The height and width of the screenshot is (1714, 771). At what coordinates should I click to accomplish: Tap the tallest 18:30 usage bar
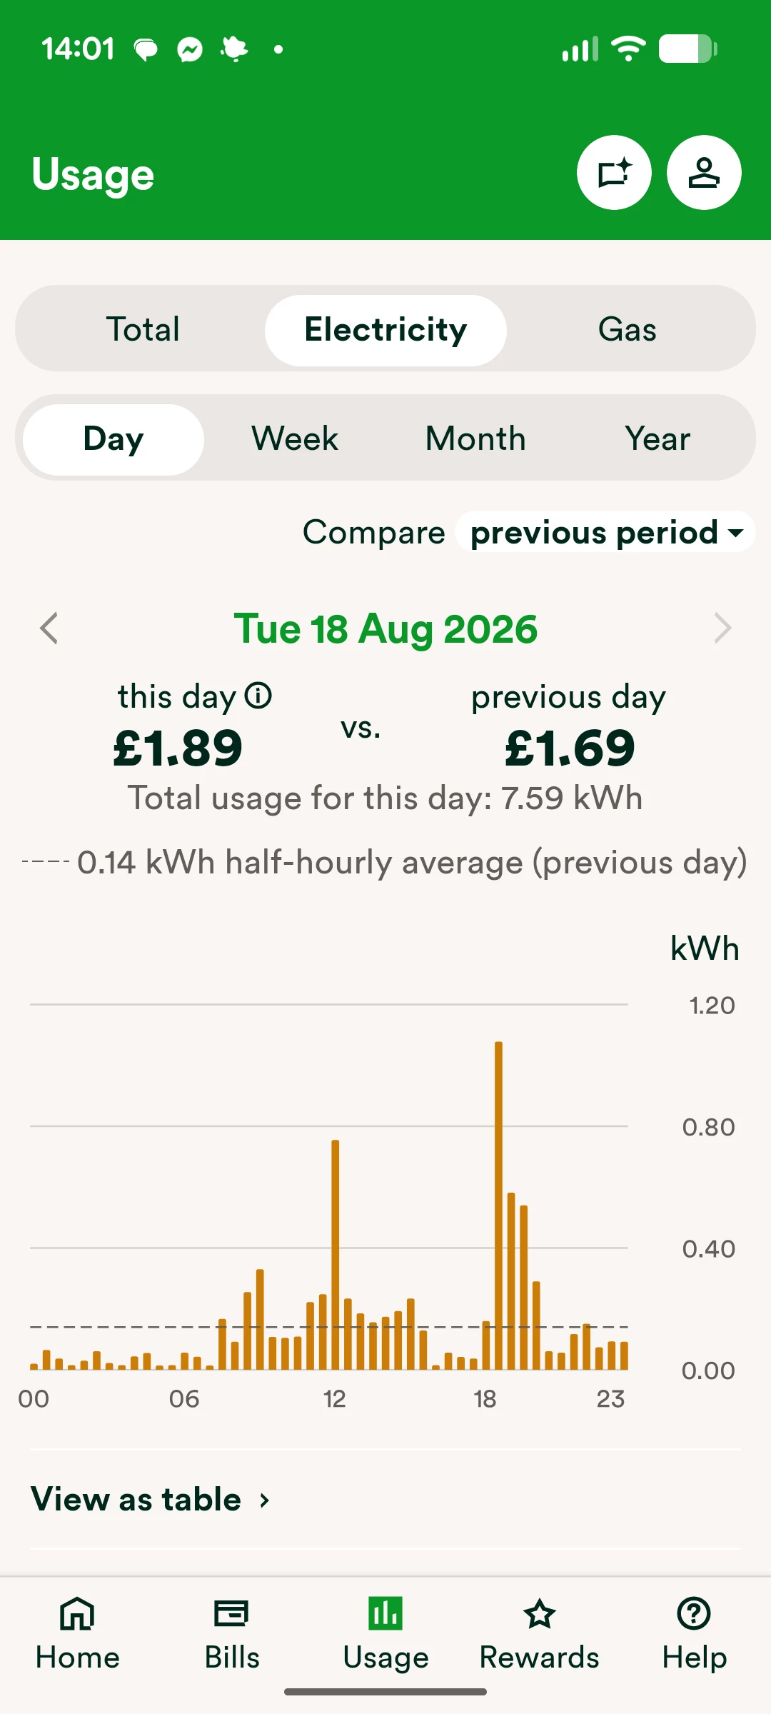coord(498,1206)
